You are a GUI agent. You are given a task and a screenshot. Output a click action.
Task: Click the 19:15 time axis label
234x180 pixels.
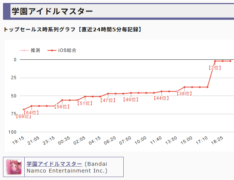18,140
